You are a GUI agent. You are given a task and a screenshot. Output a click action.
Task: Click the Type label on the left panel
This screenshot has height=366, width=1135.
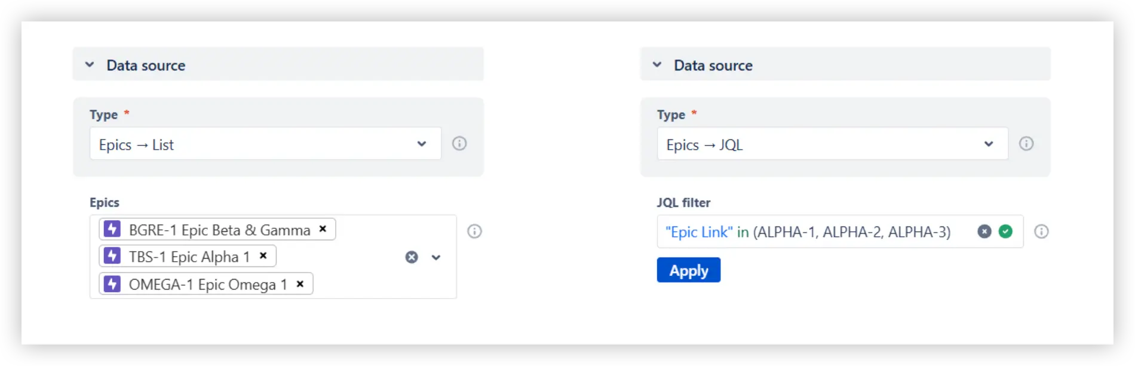pyautogui.click(x=103, y=114)
